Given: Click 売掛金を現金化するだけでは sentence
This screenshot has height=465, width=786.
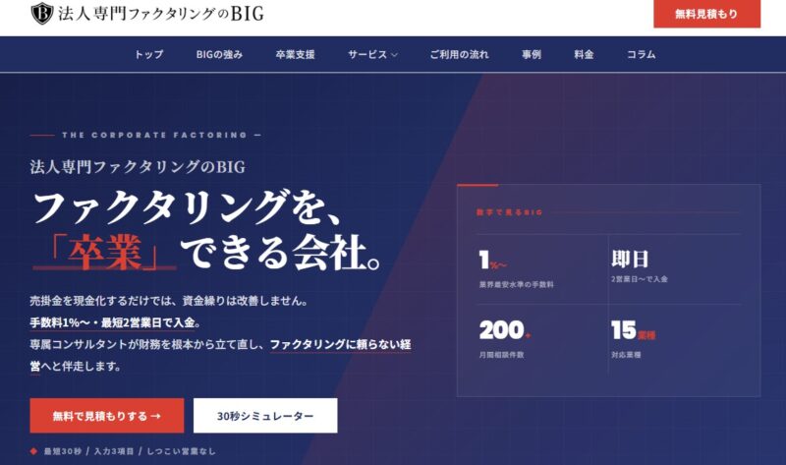Looking at the screenshot, I should coord(168,301).
